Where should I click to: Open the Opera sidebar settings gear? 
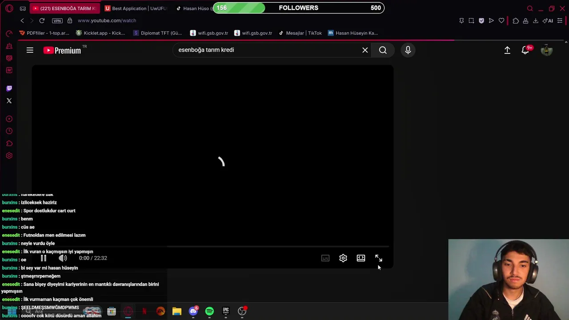pos(9,156)
